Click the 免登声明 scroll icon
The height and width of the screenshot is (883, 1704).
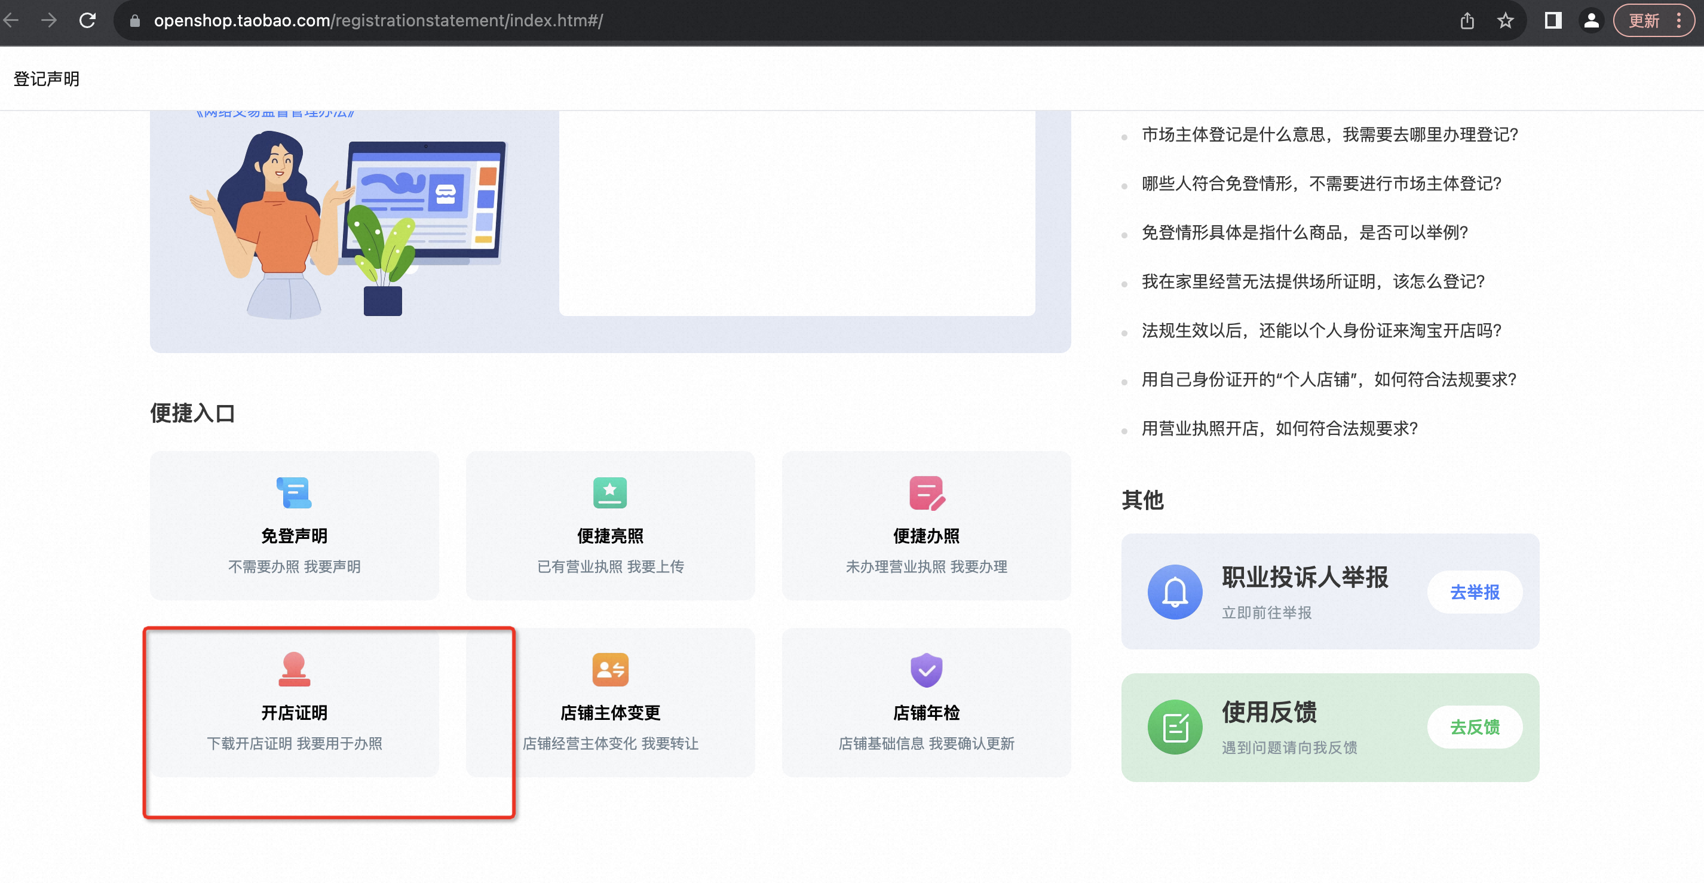point(295,493)
